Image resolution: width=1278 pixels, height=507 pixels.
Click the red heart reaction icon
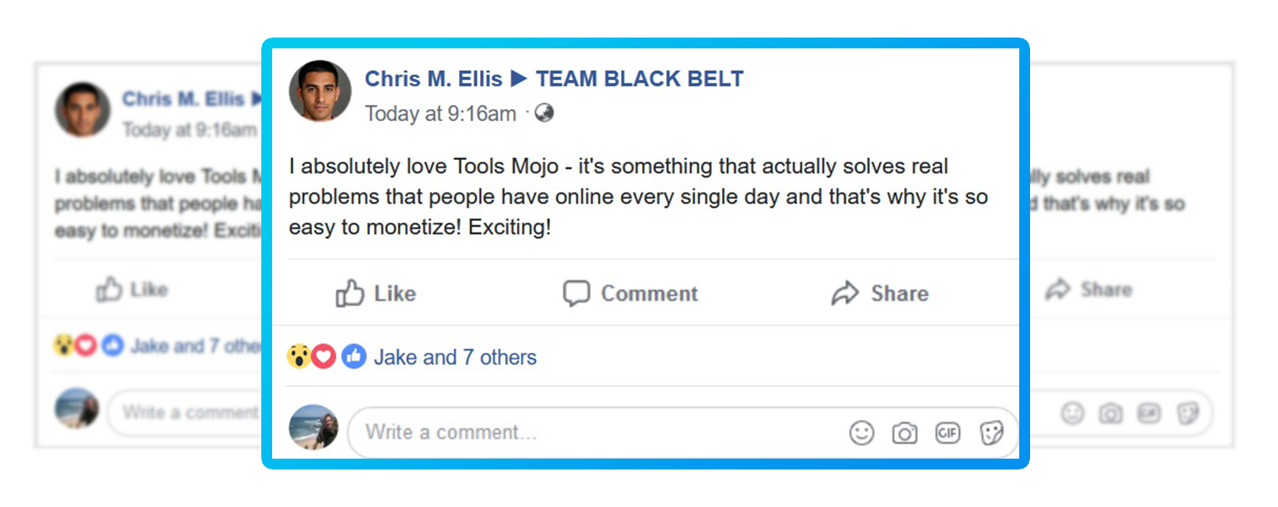pos(324,357)
